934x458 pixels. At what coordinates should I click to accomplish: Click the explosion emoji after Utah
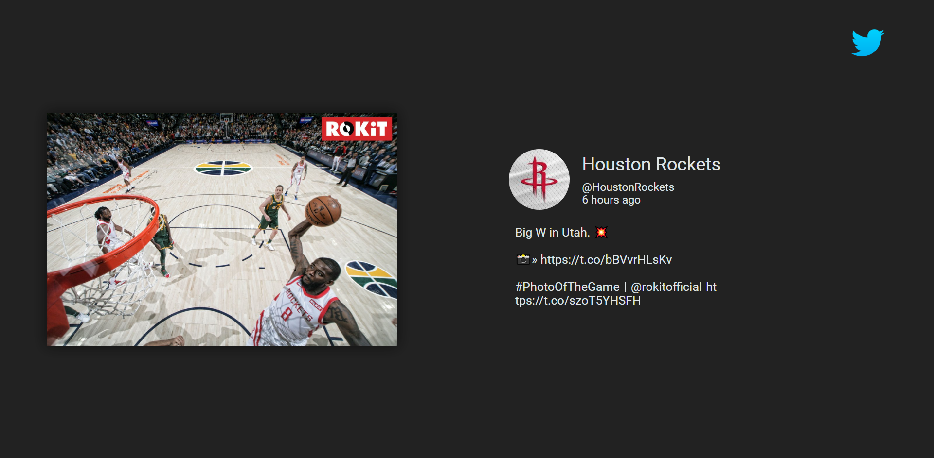point(601,233)
